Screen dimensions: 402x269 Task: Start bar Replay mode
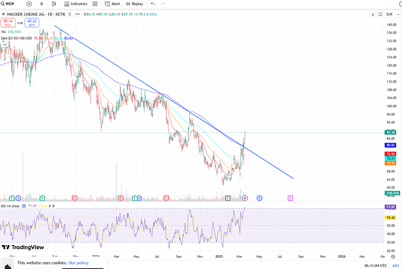point(135,4)
